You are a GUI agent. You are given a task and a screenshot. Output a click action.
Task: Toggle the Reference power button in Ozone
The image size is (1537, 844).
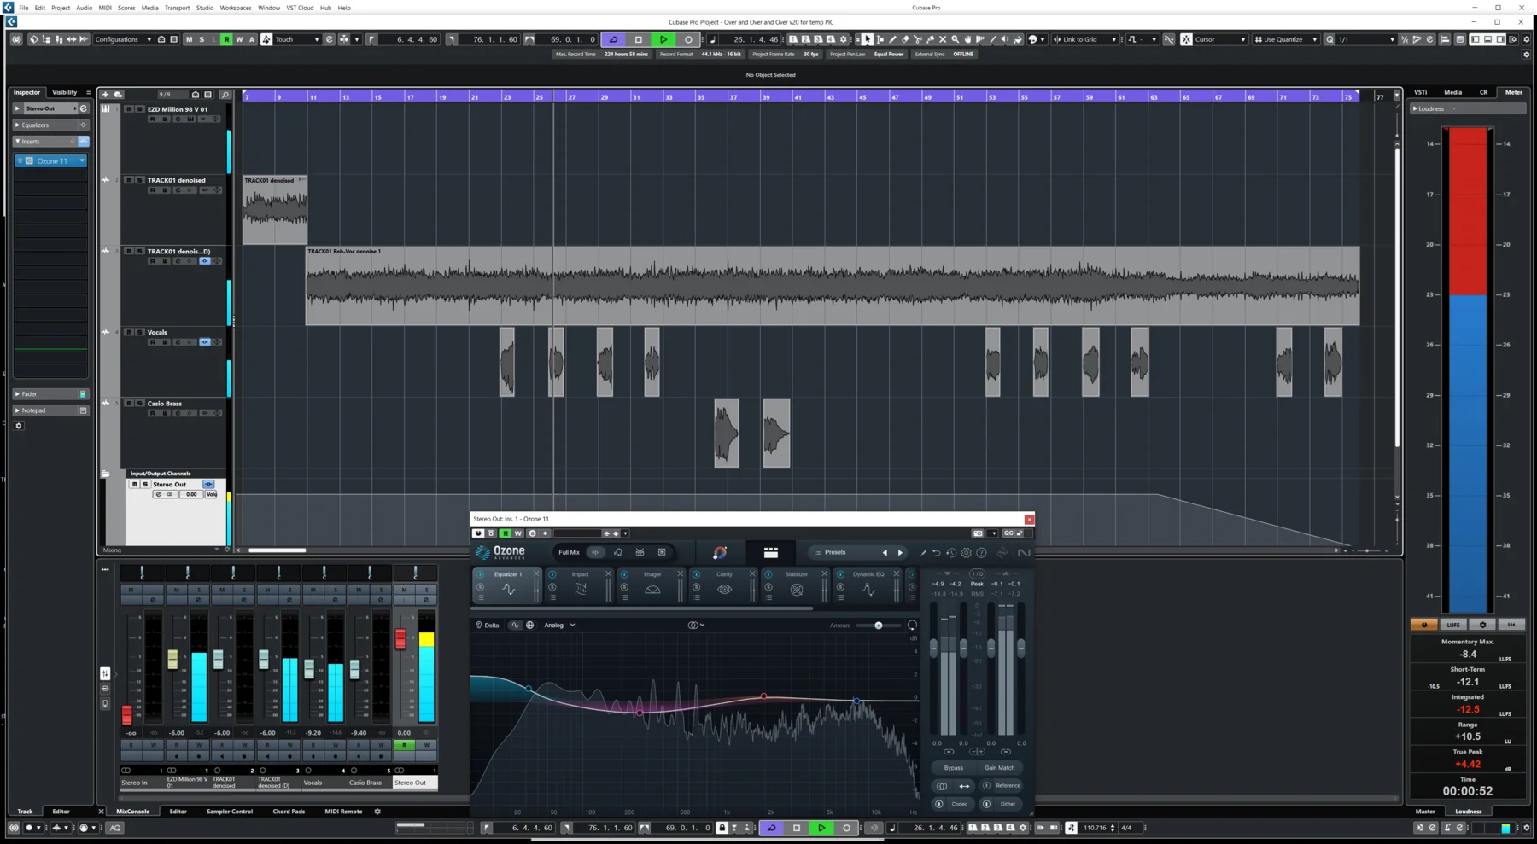tap(986, 785)
